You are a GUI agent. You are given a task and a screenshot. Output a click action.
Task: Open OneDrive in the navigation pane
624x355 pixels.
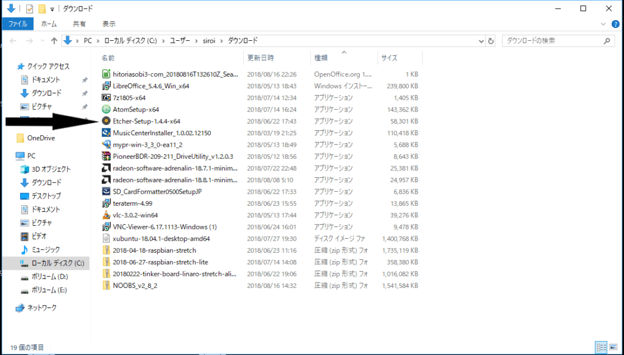pyautogui.click(x=40, y=138)
